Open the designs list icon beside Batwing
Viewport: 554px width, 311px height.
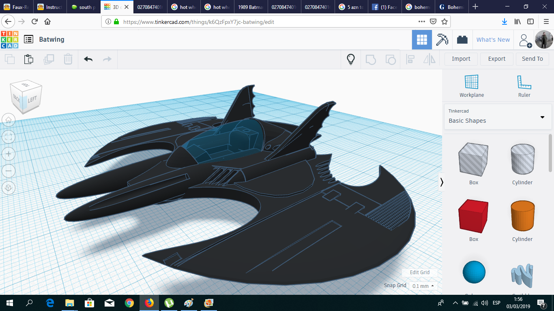click(28, 39)
